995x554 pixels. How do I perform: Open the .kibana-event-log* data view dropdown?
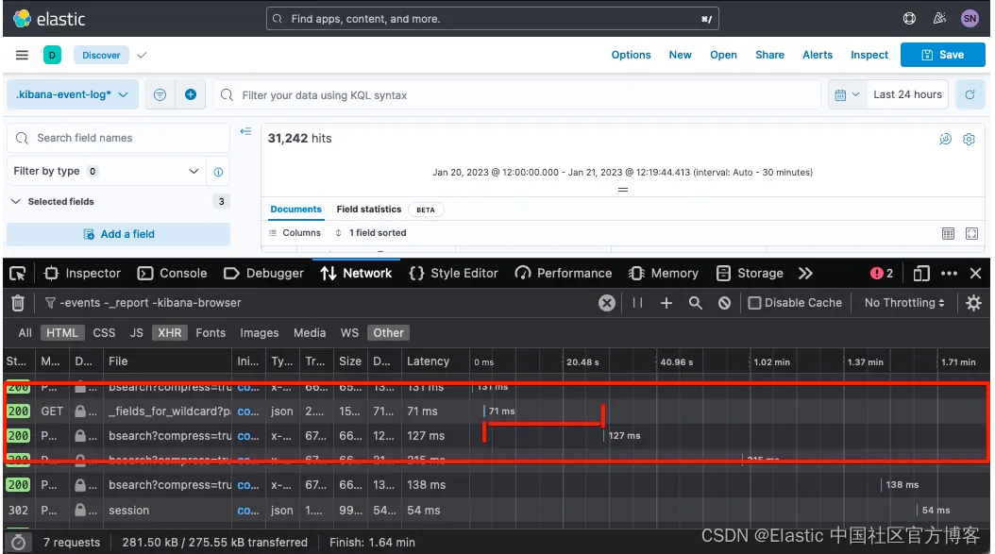pos(73,94)
